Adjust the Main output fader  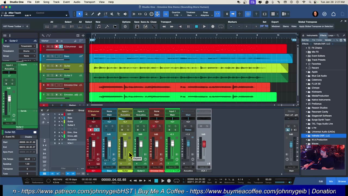(291, 145)
